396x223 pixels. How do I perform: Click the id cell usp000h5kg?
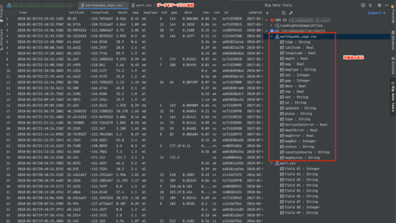(232, 158)
